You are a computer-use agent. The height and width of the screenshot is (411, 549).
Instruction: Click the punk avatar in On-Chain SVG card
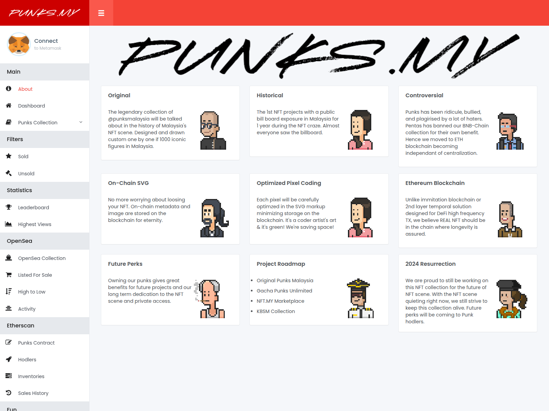214,218
